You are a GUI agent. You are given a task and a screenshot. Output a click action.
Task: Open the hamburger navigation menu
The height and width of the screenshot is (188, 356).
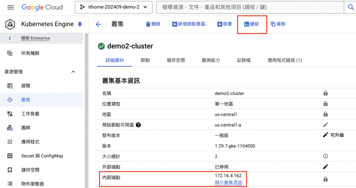coord(10,8)
